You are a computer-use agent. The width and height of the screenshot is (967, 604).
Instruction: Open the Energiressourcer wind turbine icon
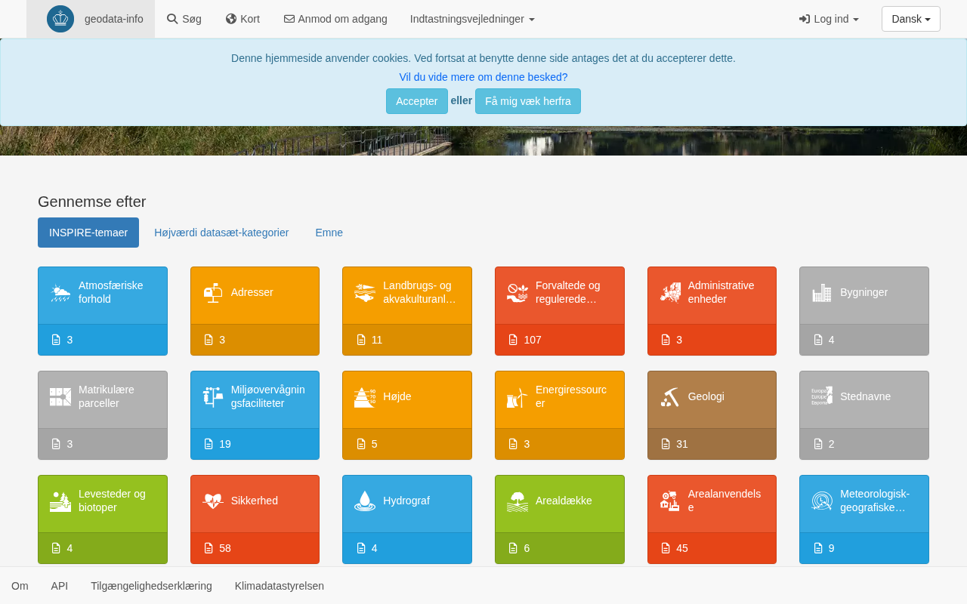point(517,397)
